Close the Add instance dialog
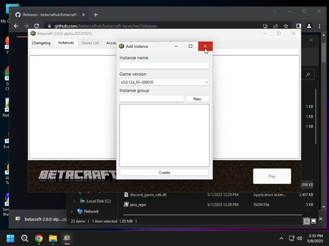The height and width of the screenshot is (246, 329). tap(205, 46)
